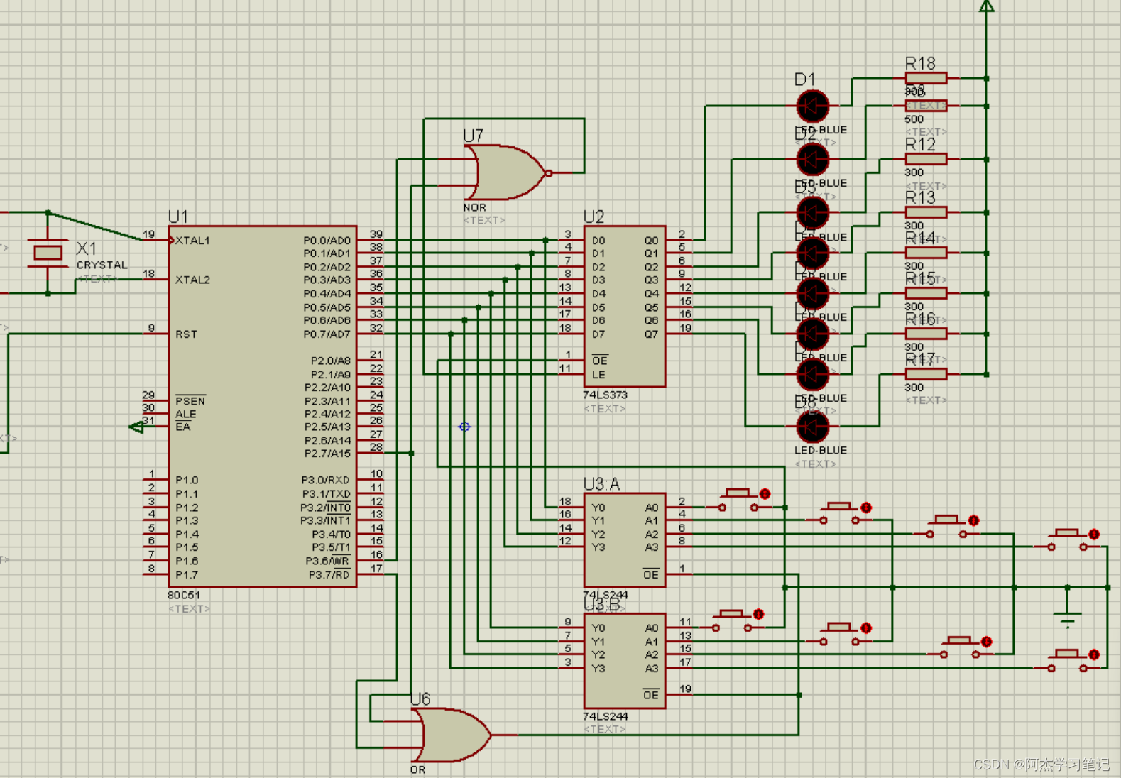The width and height of the screenshot is (1121, 778).
Task: Toggle the red latch dot on U3:A A3 button
Action: [1094, 534]
